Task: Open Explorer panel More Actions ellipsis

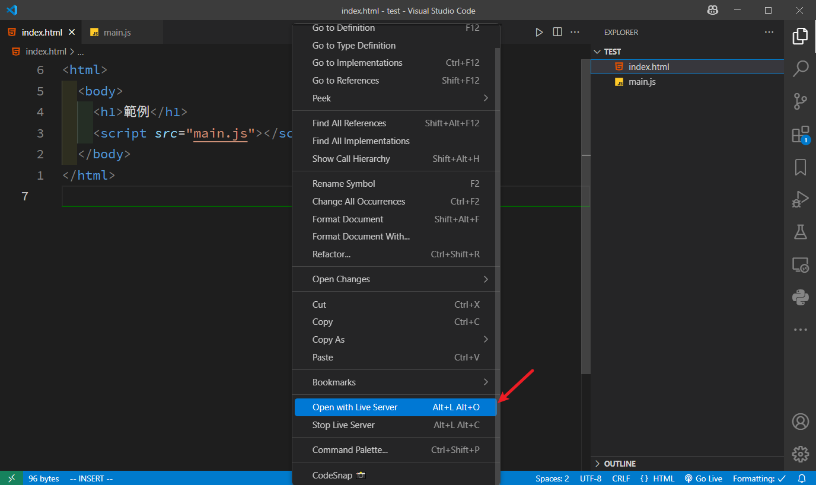Action: [769, 32]
